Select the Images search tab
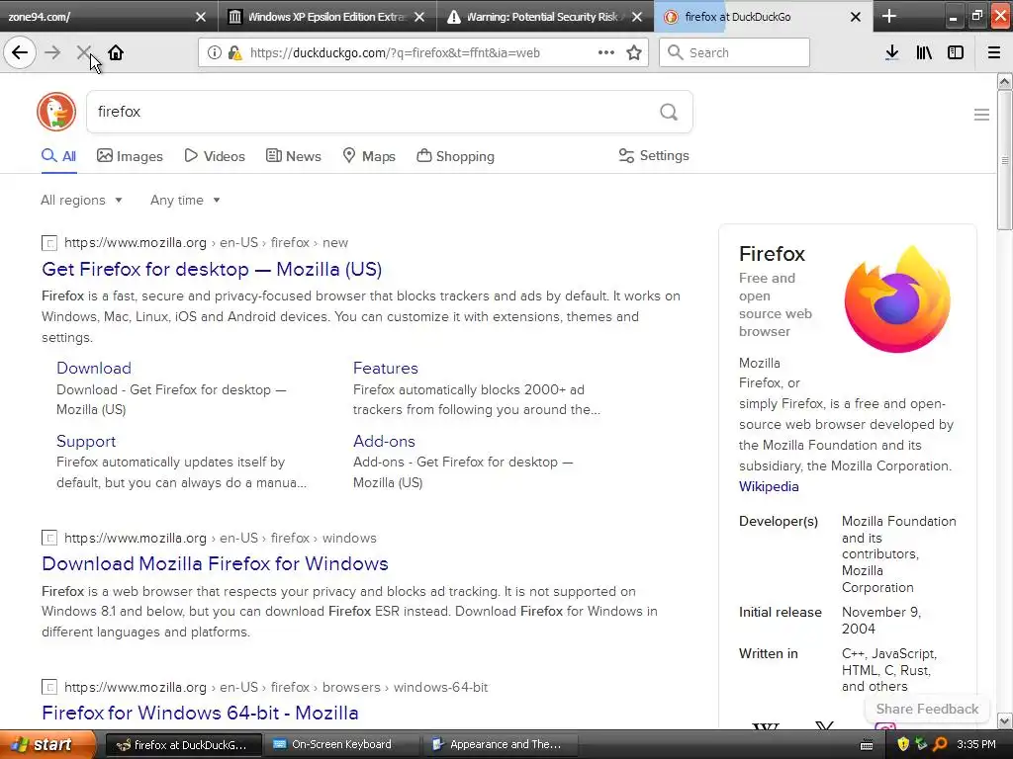Viewport: 1013px width, 759px height. pos(130,155)
